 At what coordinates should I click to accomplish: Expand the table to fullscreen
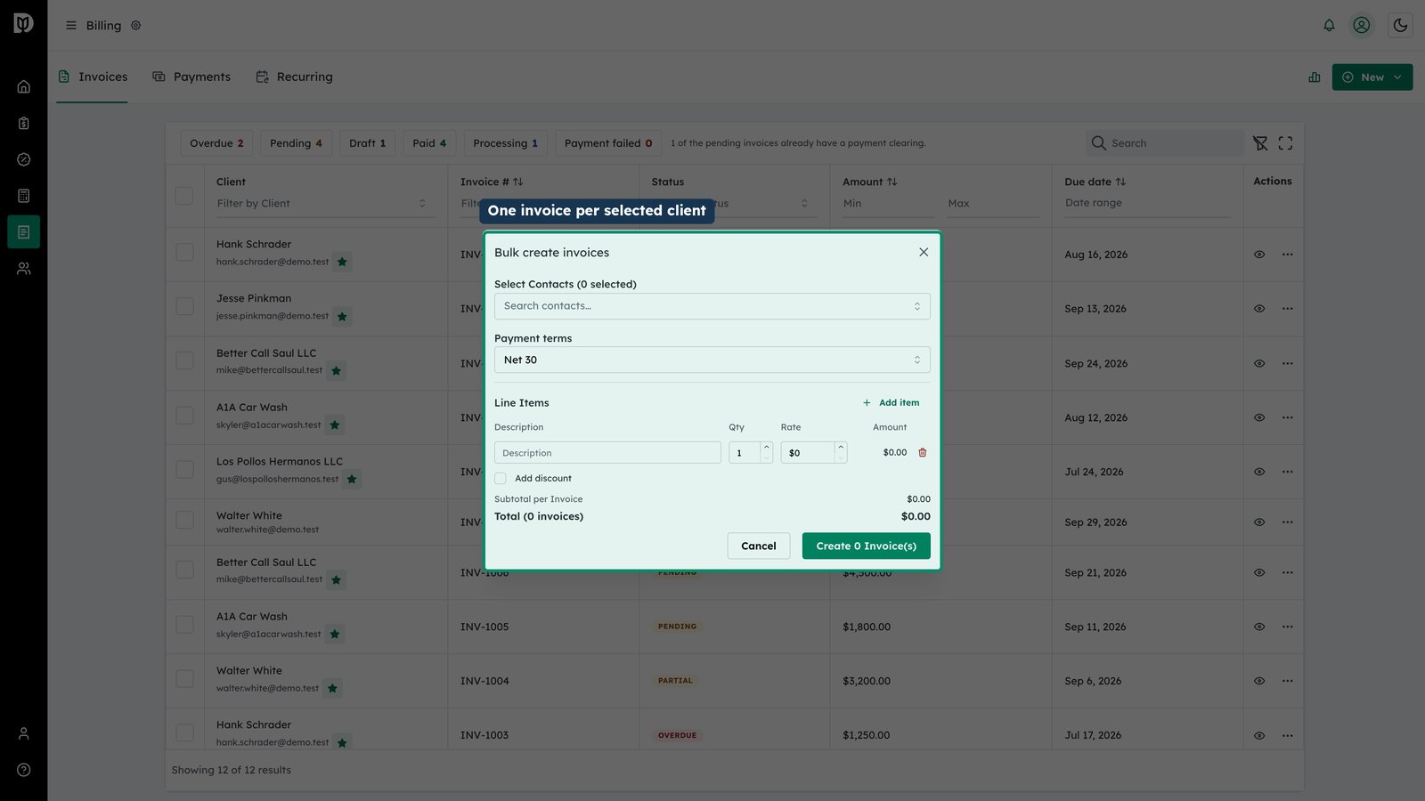coord(1285,143)
